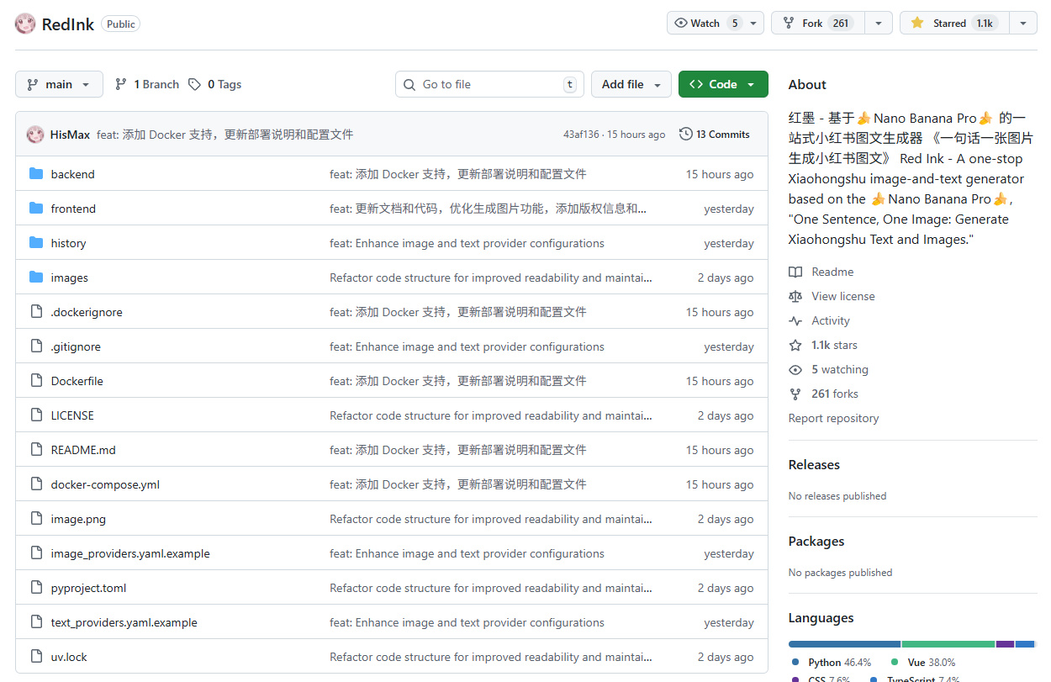The image size is (1051, 682).
Task: Click the pyproject.toml file icon
Action: tap(36, 588)
